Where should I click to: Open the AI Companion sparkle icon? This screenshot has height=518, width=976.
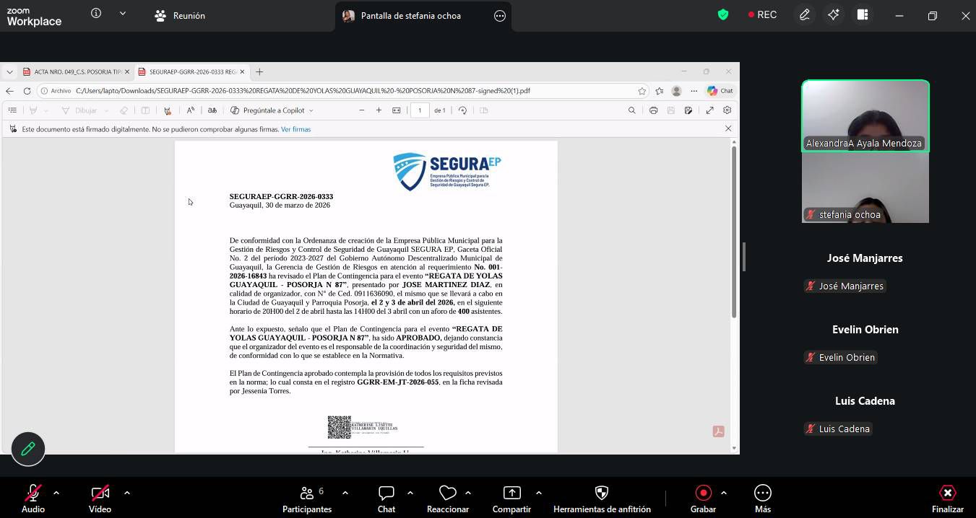pyautogui.click(x=834, y=15)
